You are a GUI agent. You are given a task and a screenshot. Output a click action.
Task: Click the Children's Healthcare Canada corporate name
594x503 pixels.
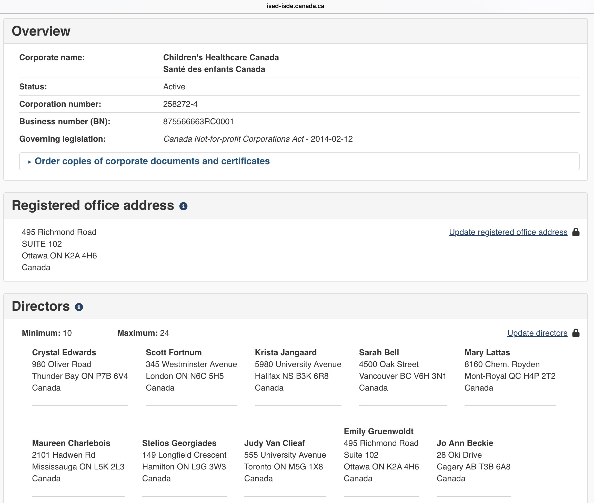point(221,57)
